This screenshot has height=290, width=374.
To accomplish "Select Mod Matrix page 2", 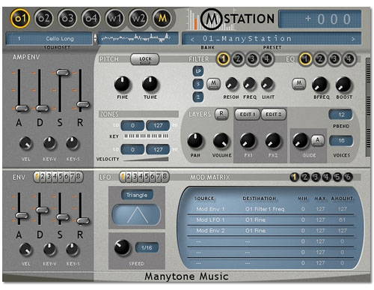I will point(305,177).
